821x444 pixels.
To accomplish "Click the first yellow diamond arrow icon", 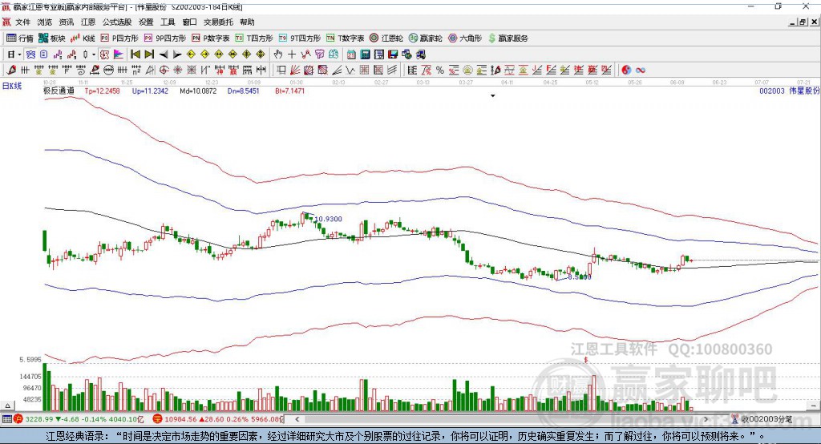I will [191, 54].
